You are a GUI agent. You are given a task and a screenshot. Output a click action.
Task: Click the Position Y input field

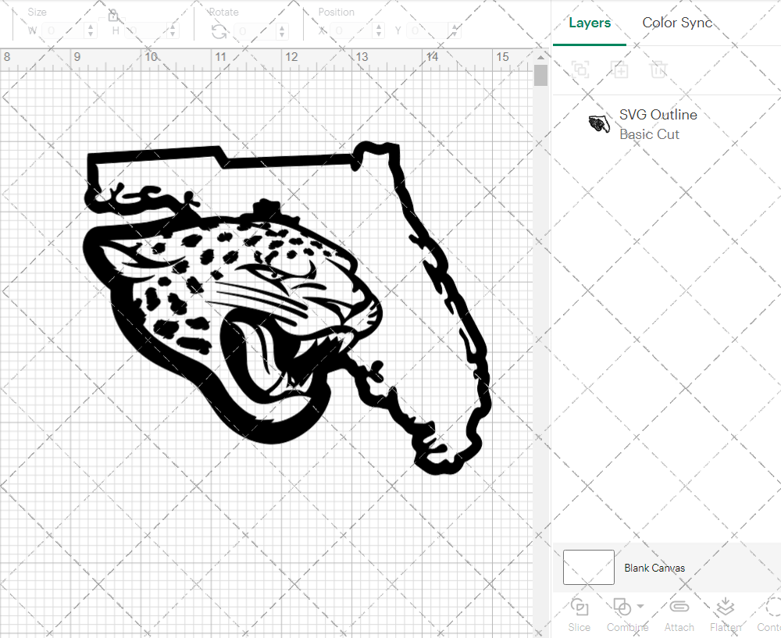[x=428, y=31]
